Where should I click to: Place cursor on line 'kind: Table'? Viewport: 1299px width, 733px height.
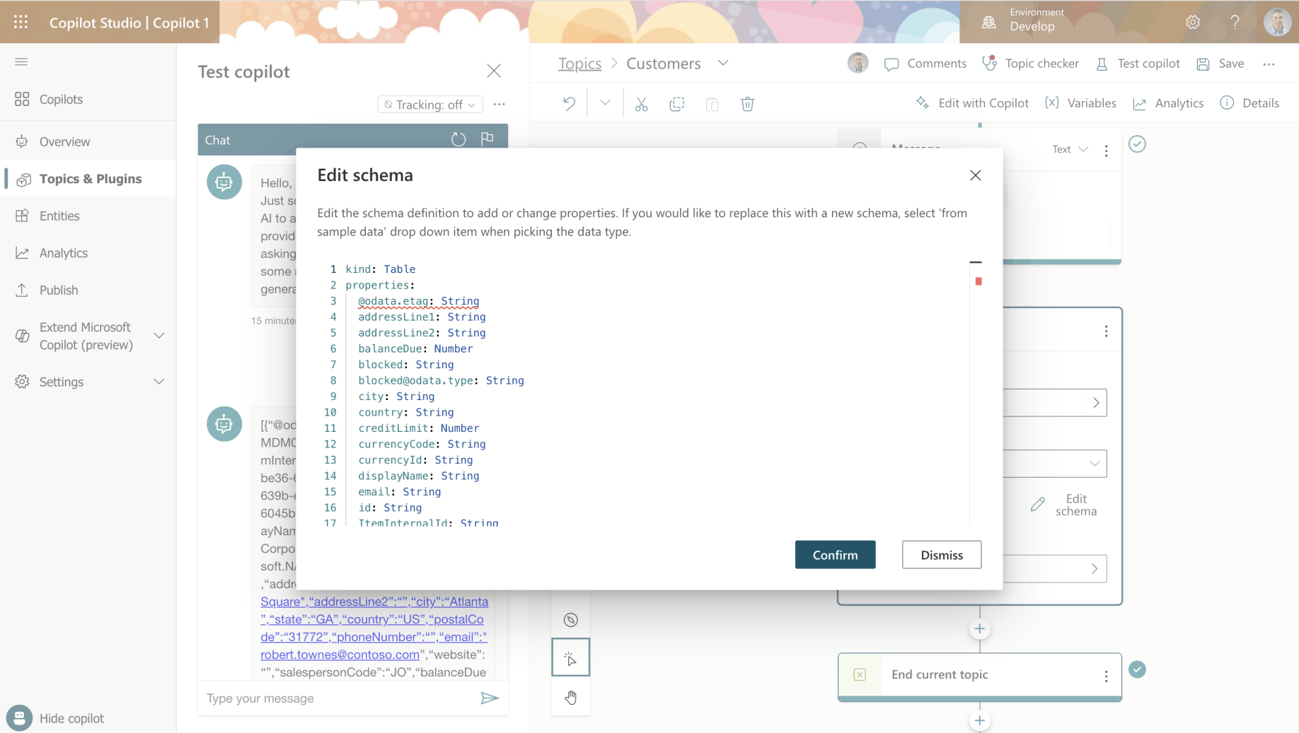(381, 269)
